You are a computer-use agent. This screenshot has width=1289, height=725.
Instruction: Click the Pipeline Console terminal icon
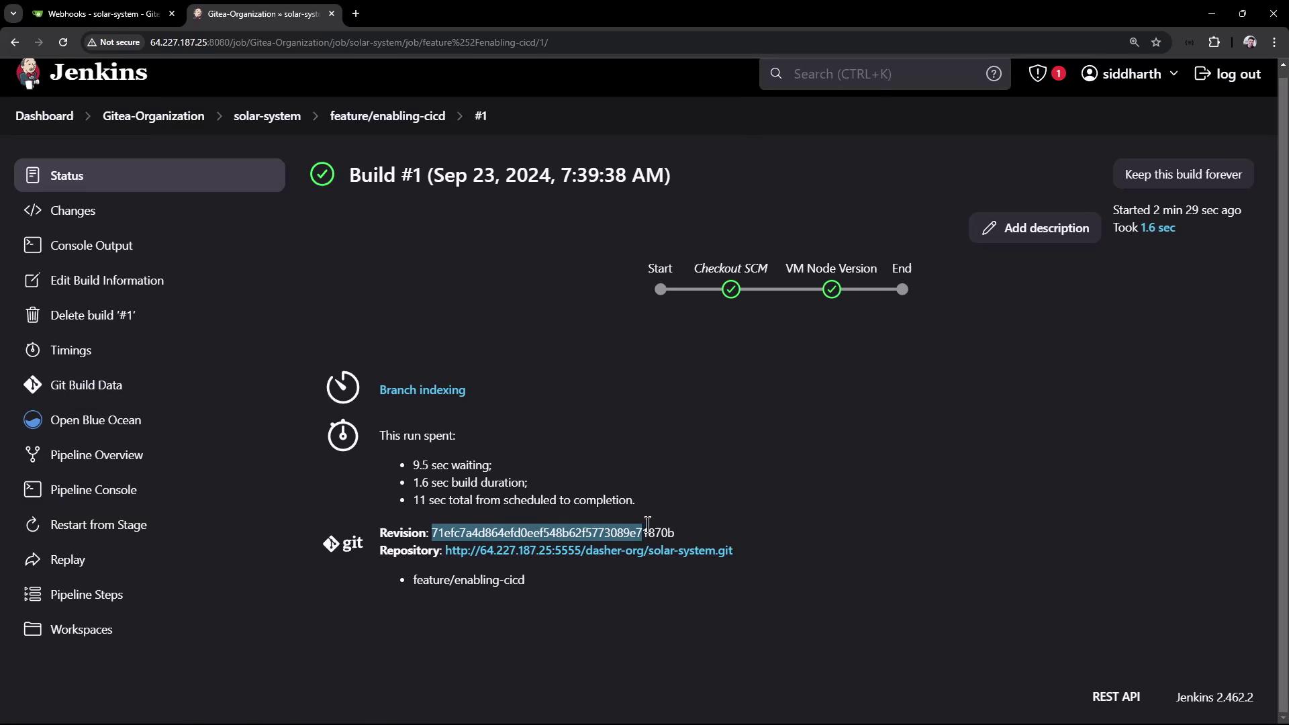[32, 489]
